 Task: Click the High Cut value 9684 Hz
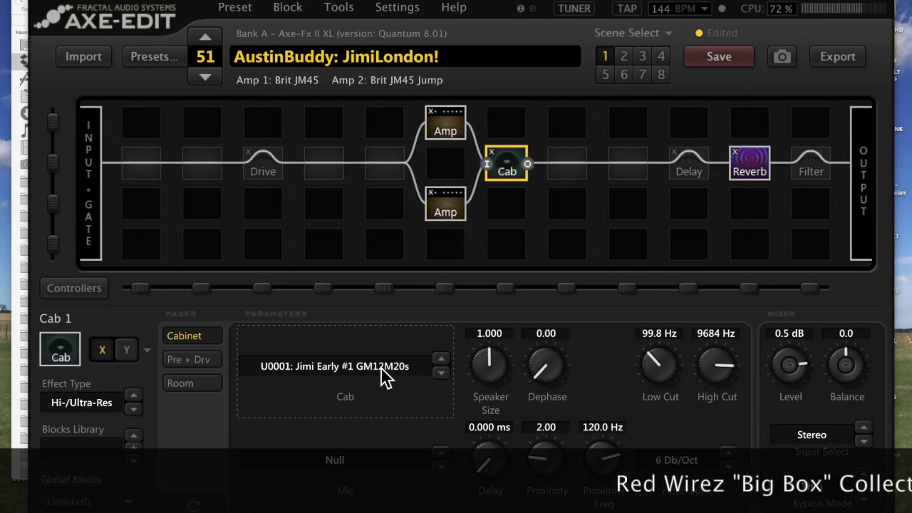click(x=716, y=333)
